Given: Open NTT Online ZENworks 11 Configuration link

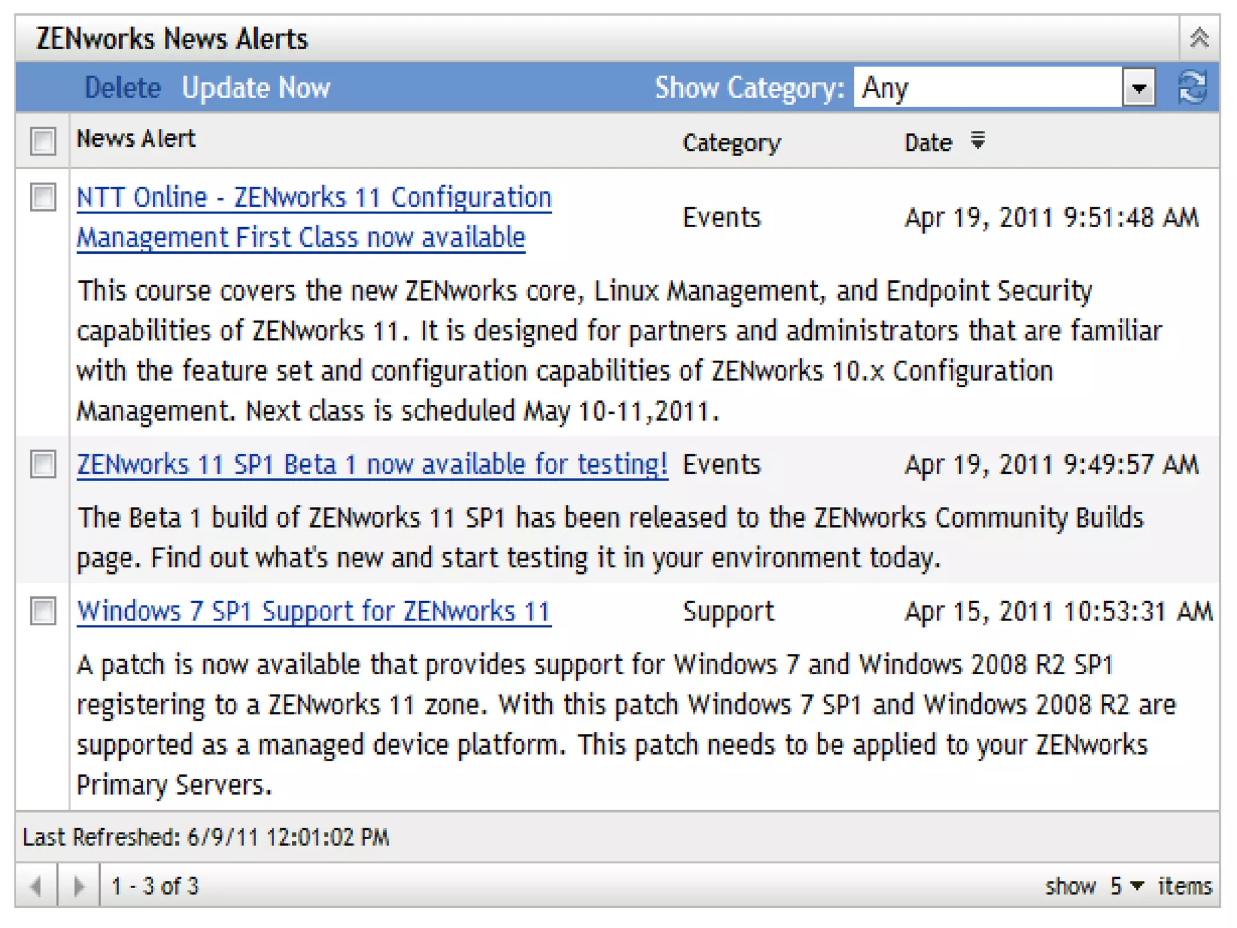Looking at the screenshot, I should tap(314, 217).
